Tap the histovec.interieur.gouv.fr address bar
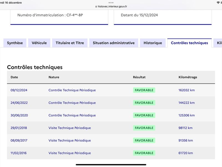 coord(111,6)
